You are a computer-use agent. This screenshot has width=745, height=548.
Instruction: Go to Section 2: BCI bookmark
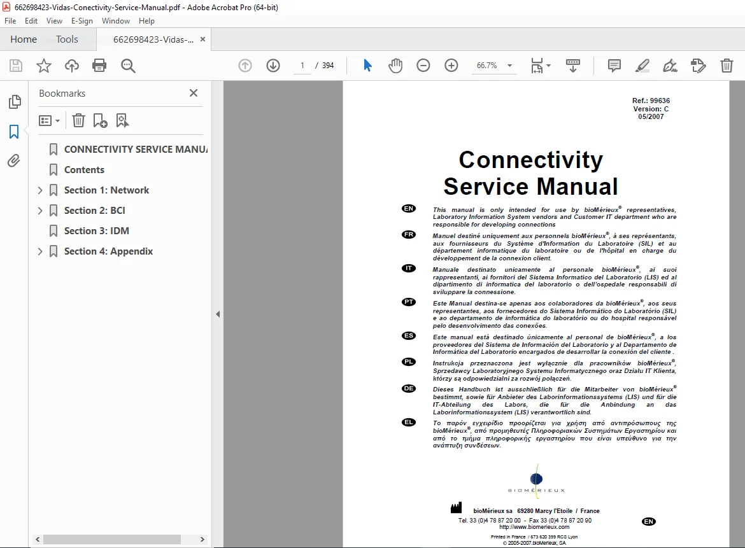(94, 211)
